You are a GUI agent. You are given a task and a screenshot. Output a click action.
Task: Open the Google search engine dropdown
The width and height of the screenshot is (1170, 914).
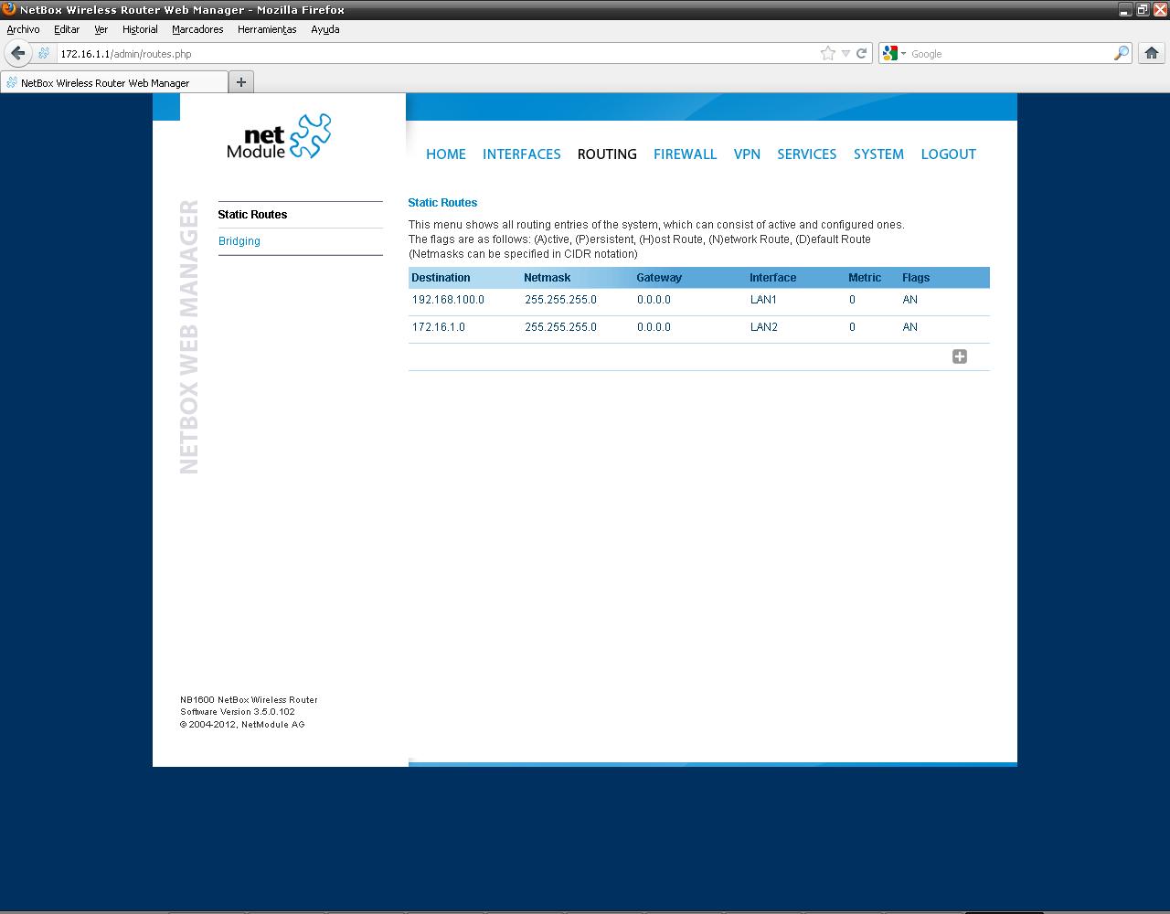coord(894,53)
